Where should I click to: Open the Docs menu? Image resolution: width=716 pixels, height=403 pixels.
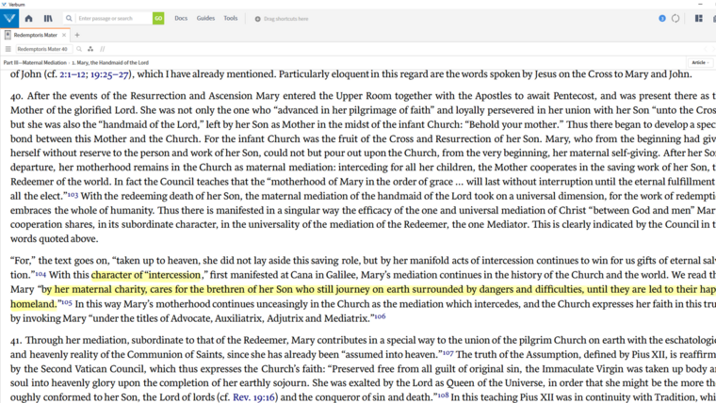[x=181, y=18]
